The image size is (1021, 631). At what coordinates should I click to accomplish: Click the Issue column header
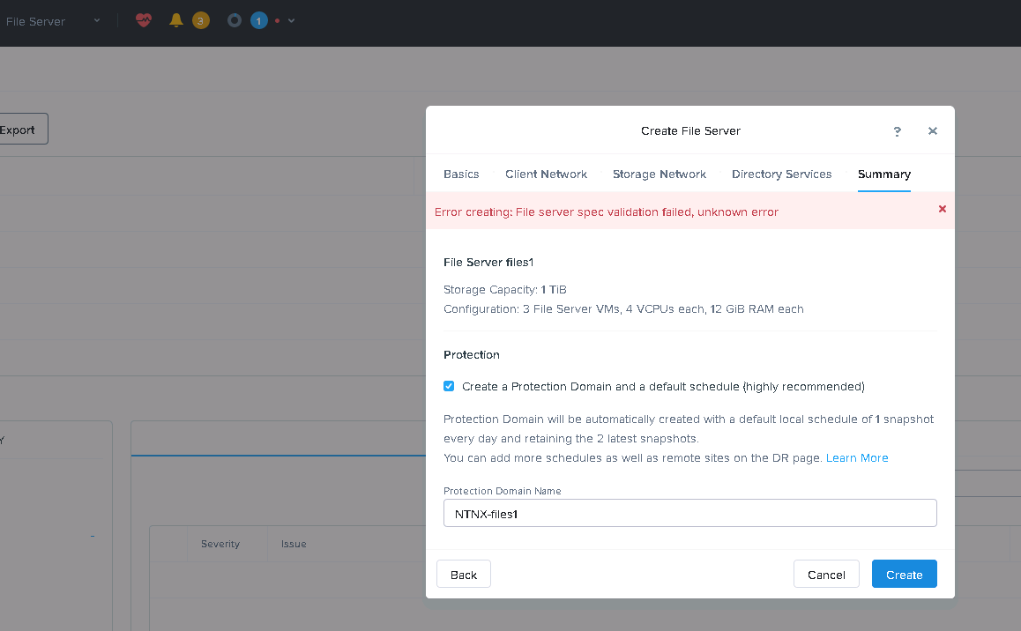point(294,544)
